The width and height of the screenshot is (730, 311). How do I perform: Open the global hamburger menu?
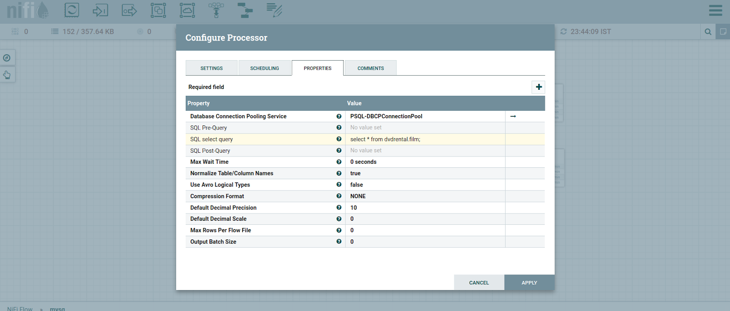[715, 10]
